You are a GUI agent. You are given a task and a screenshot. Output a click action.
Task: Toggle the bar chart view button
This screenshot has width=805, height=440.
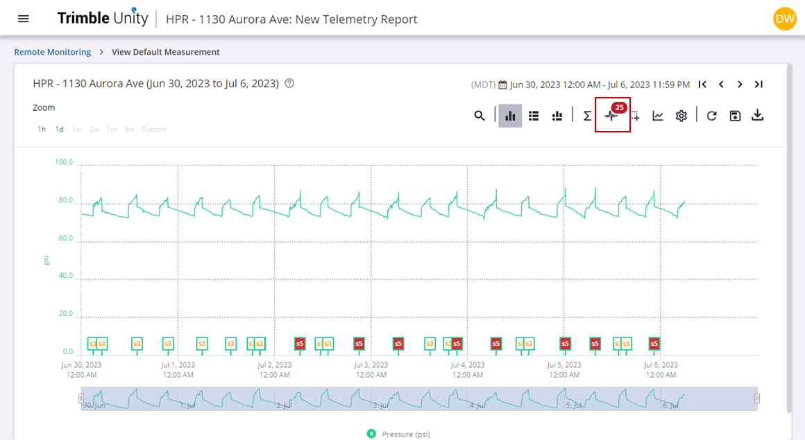click(510, 116)
